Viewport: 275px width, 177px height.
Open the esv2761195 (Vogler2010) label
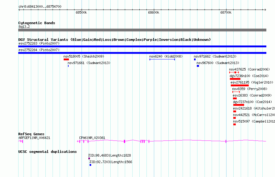pos(252,82)
